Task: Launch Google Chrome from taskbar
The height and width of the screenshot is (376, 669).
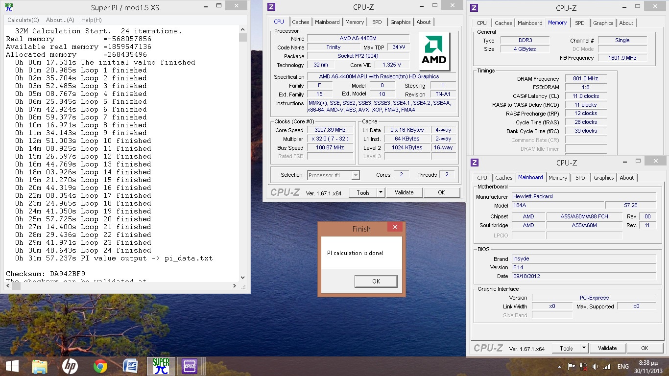Action: click(100, 366)
